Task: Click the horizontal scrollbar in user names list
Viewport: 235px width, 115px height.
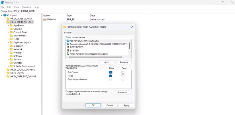Action: (x=95, y=57)
